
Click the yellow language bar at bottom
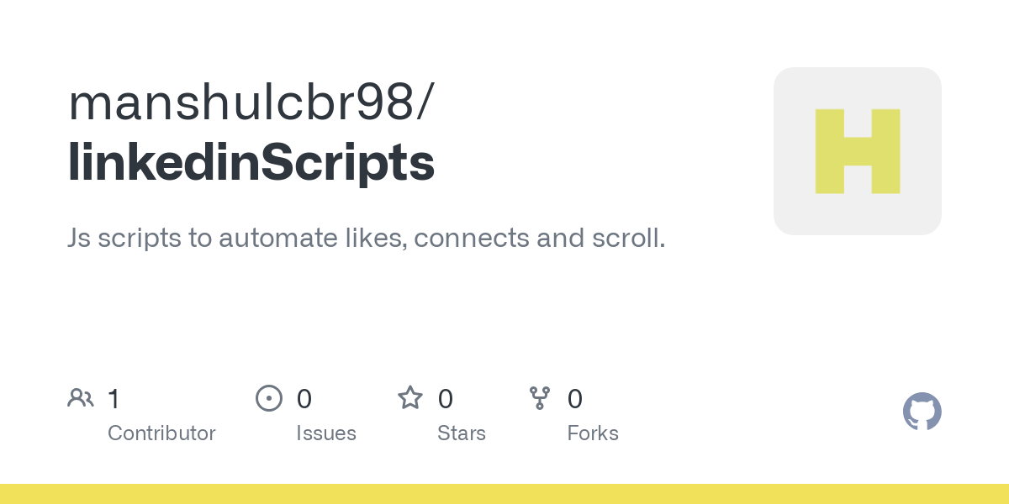click(x=504, y=494)
